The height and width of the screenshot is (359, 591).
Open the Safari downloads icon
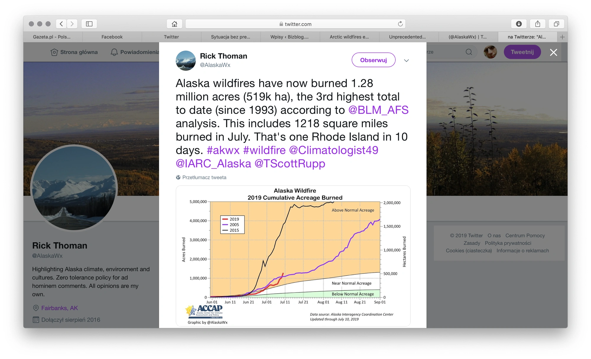click(x=519, y=24)
